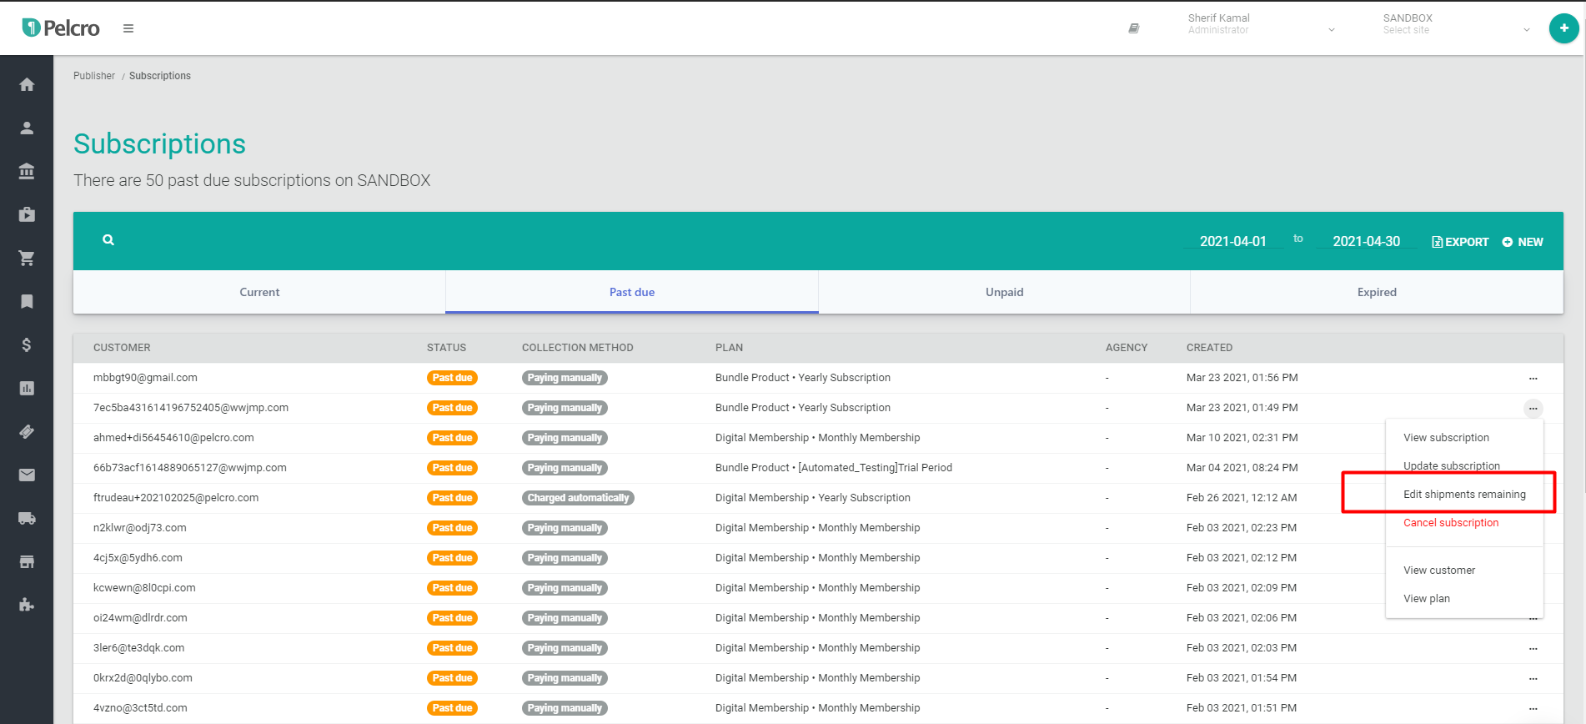The width and height of the screenshot is (1586, 724).
Task: Click customer 66b73acf1614889065127@wwjmp.com
Action: pyautogui.click(x=190, y=468)
